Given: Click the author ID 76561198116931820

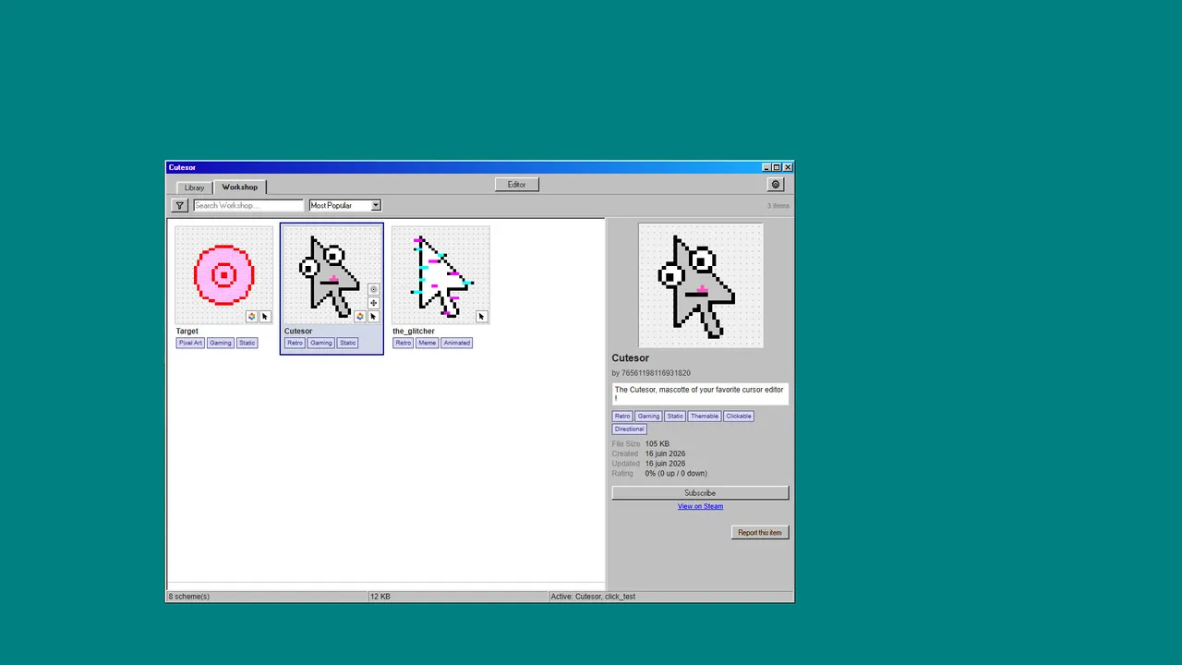Looking at the screenshot, I should (x=656, y=373).
